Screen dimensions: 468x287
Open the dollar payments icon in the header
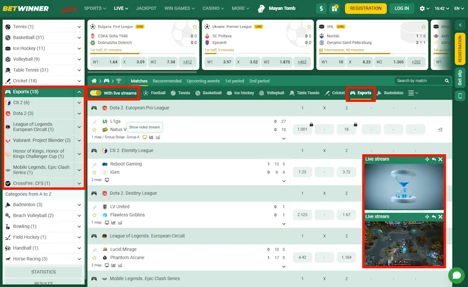[x=321, y=8]
